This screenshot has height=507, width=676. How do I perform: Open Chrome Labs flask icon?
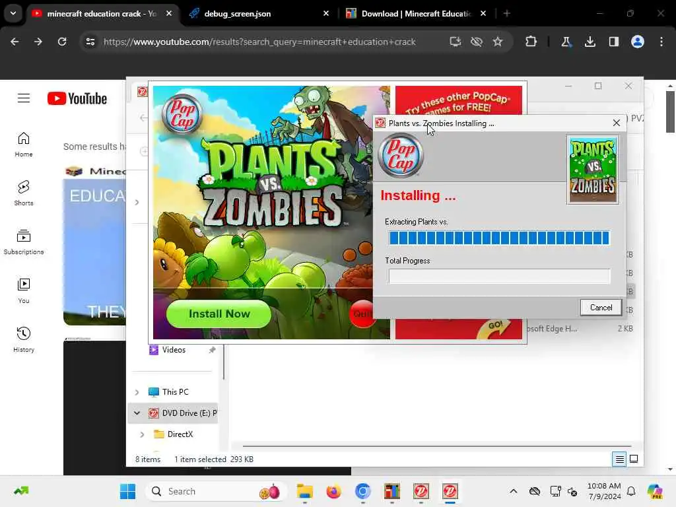point(566,42)
